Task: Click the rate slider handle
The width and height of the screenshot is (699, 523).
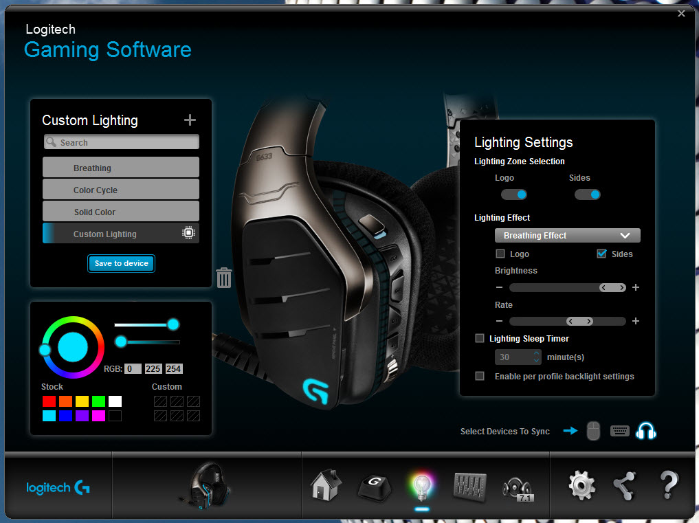Action: point(579,321)
